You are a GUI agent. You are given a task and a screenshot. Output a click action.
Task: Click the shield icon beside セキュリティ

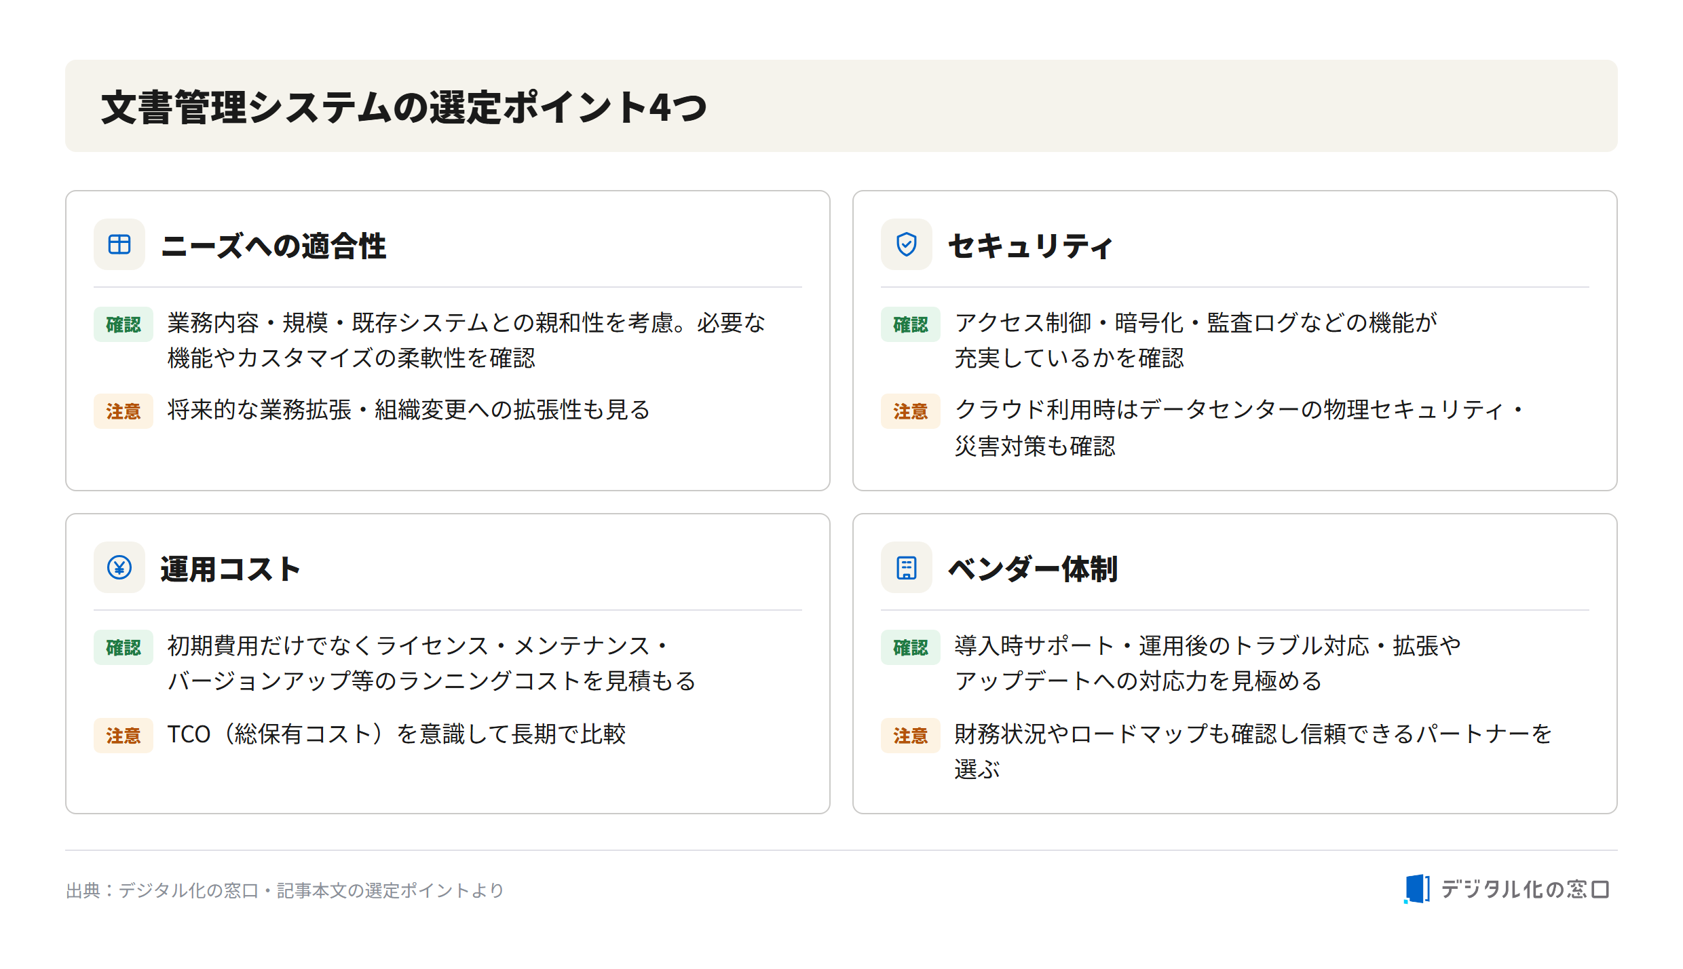(907, 244)
